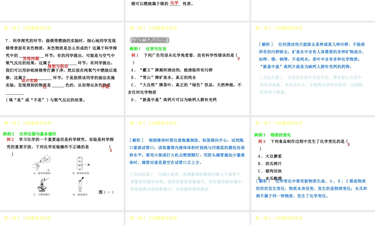The image size is (375, 225).
Task: Click the red answer D beside 例1 question
Action: point(238,58)
